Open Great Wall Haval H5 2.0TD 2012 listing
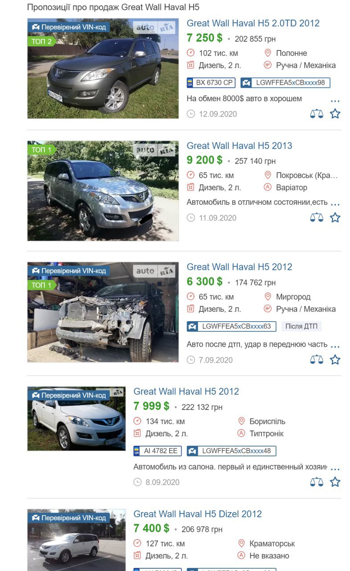350x571 pixels. (253, 23)
